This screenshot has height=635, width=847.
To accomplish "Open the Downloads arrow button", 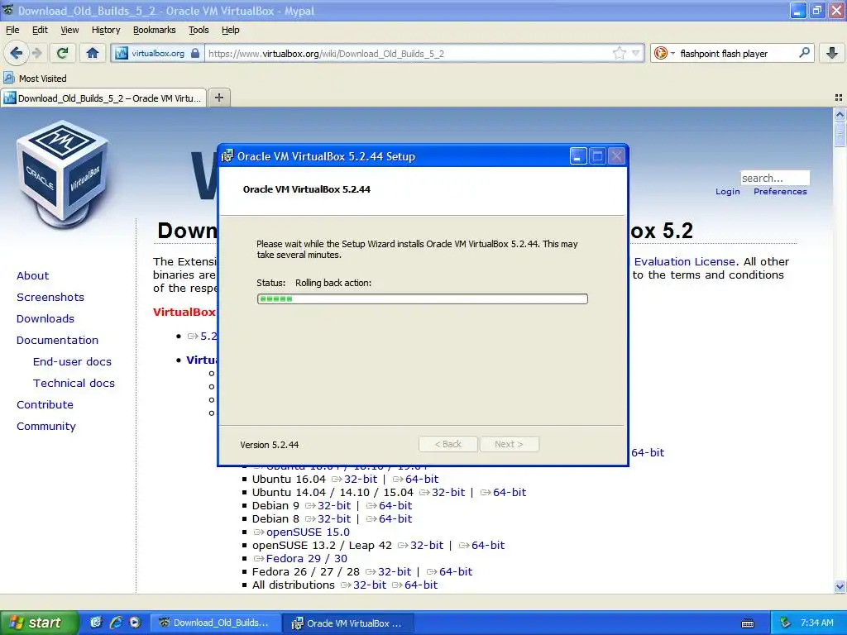I will (x=832, y=53).
